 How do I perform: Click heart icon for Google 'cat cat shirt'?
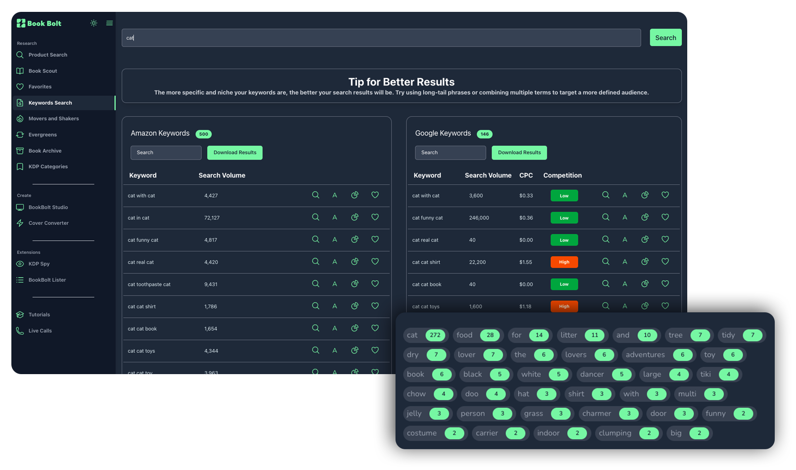(665, 262)
